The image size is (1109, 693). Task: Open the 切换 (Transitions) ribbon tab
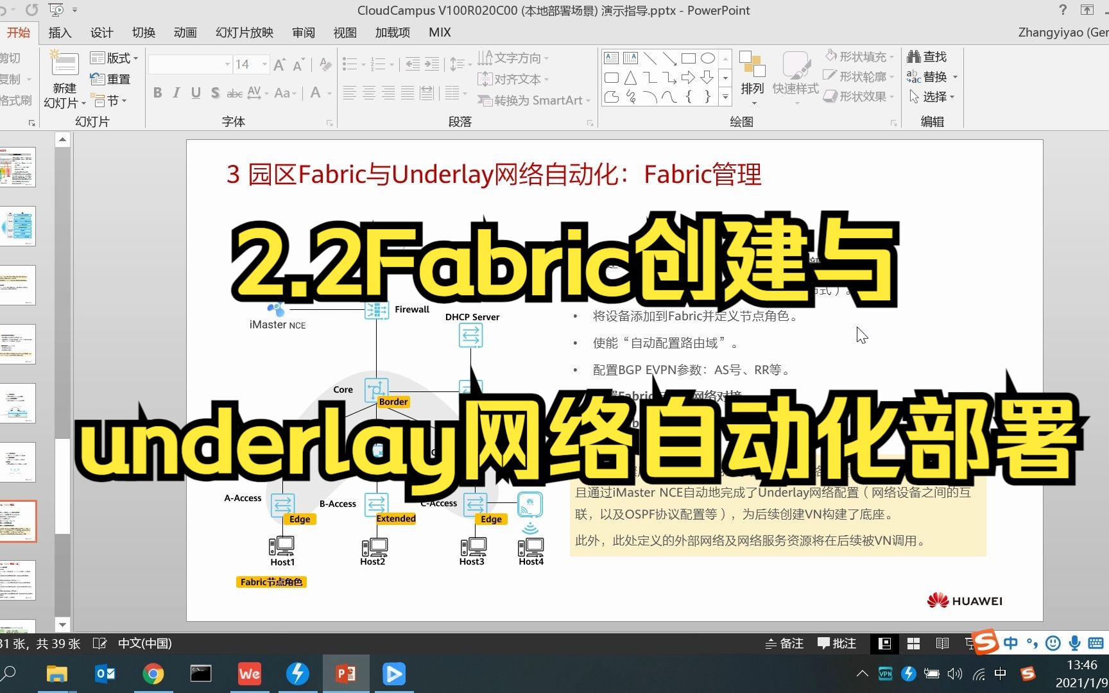pyautogui.click(x=143, y=32)
